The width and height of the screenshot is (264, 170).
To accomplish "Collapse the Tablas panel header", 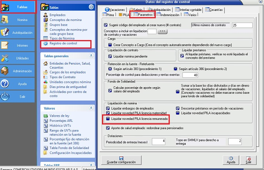I will (x=91, y=7).
